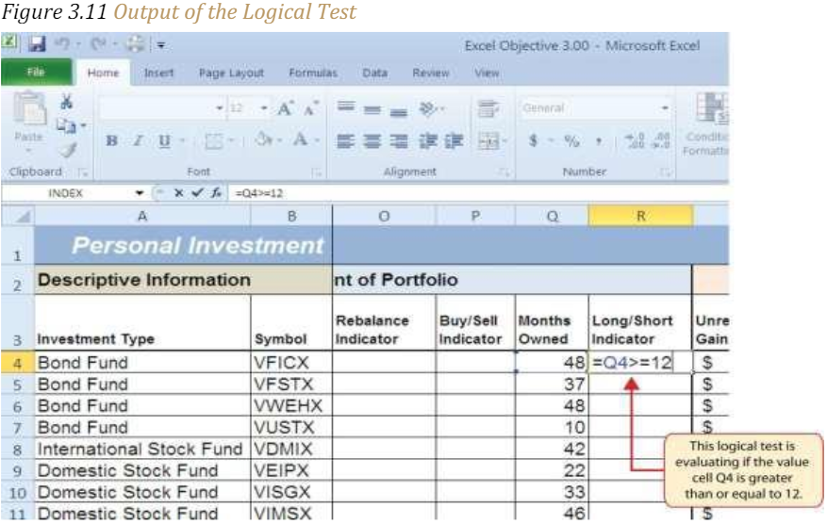This screenshot has height=524, width=827.
Task: Switch to the Review tab
Action: pyautogui.click(x=430, y=73)
